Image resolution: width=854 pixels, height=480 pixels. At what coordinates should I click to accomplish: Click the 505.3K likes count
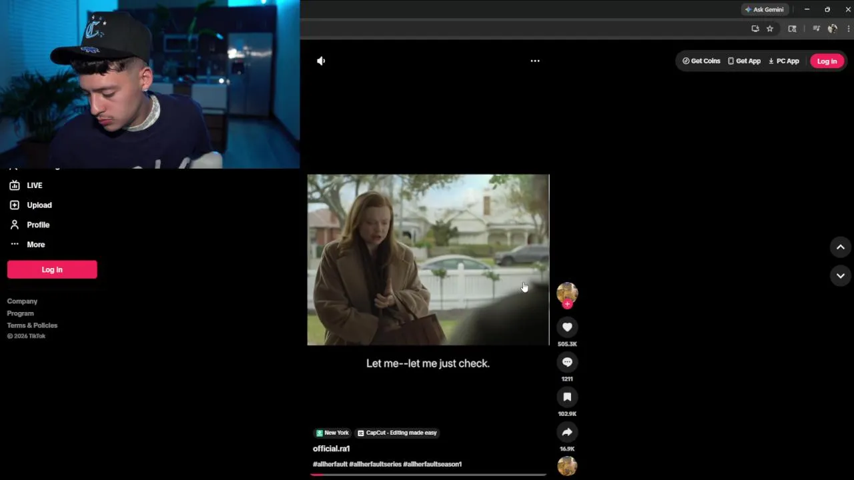click(x=567, y=344)
